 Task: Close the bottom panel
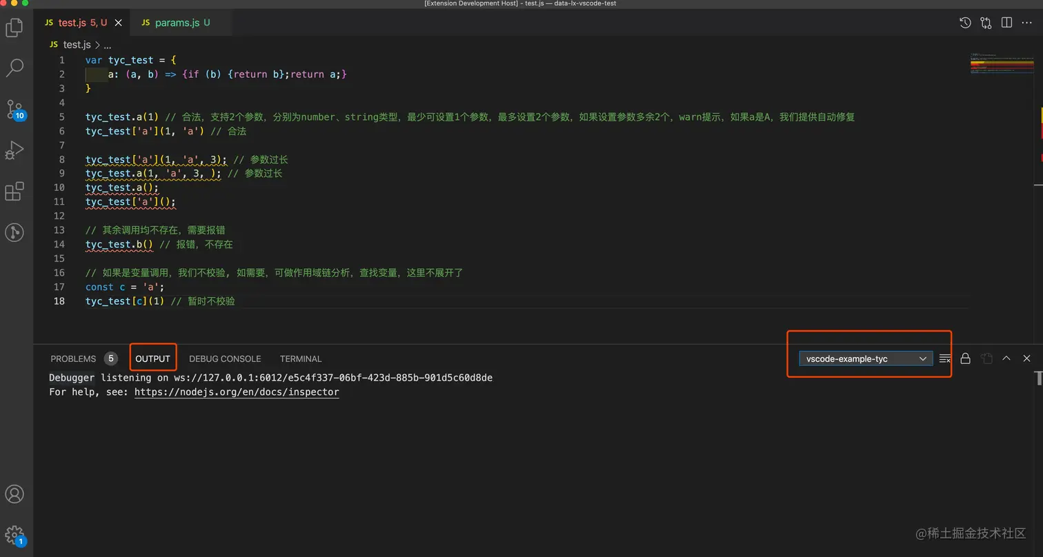pyautogui.click(x=1027, y=358)
